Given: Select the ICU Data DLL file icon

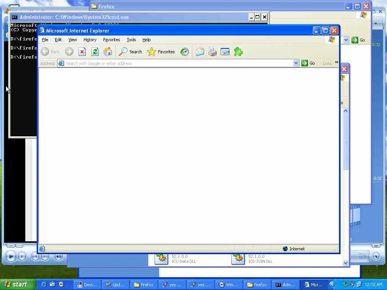Looking at the screenshot, I should click(161, 259).
